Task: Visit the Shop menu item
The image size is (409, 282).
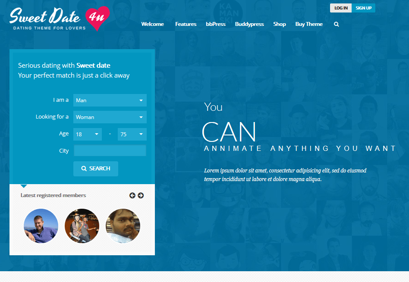Action: click(x=280, y=24)
